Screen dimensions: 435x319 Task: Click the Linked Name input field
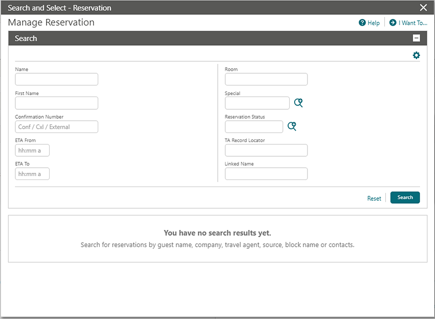coord(266,173)
